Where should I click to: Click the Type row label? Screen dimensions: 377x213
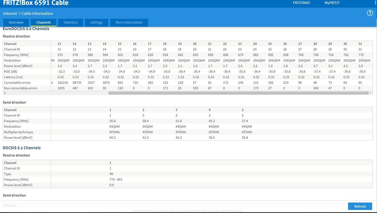[x=8, y=174]
